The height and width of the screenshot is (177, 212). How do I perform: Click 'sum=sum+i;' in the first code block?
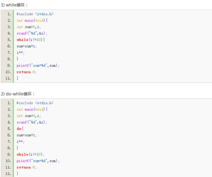[x=26, y=46]
